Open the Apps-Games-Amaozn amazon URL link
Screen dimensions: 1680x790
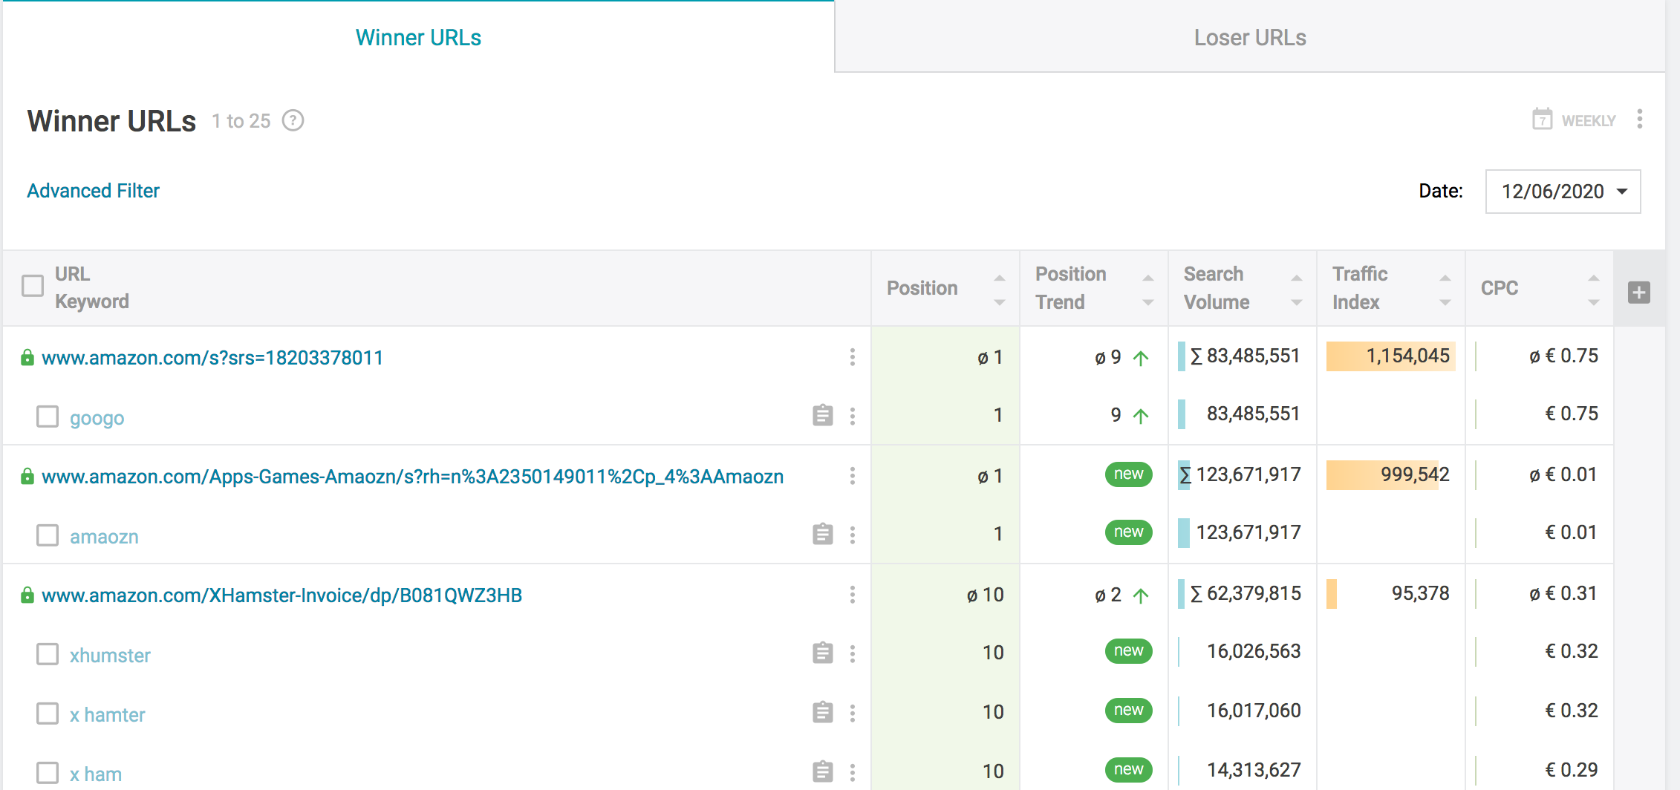point(412,477)
